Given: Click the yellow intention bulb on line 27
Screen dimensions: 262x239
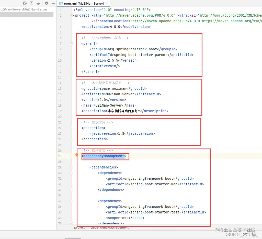Looking at the screenshot, I should [x=76, y=155].
